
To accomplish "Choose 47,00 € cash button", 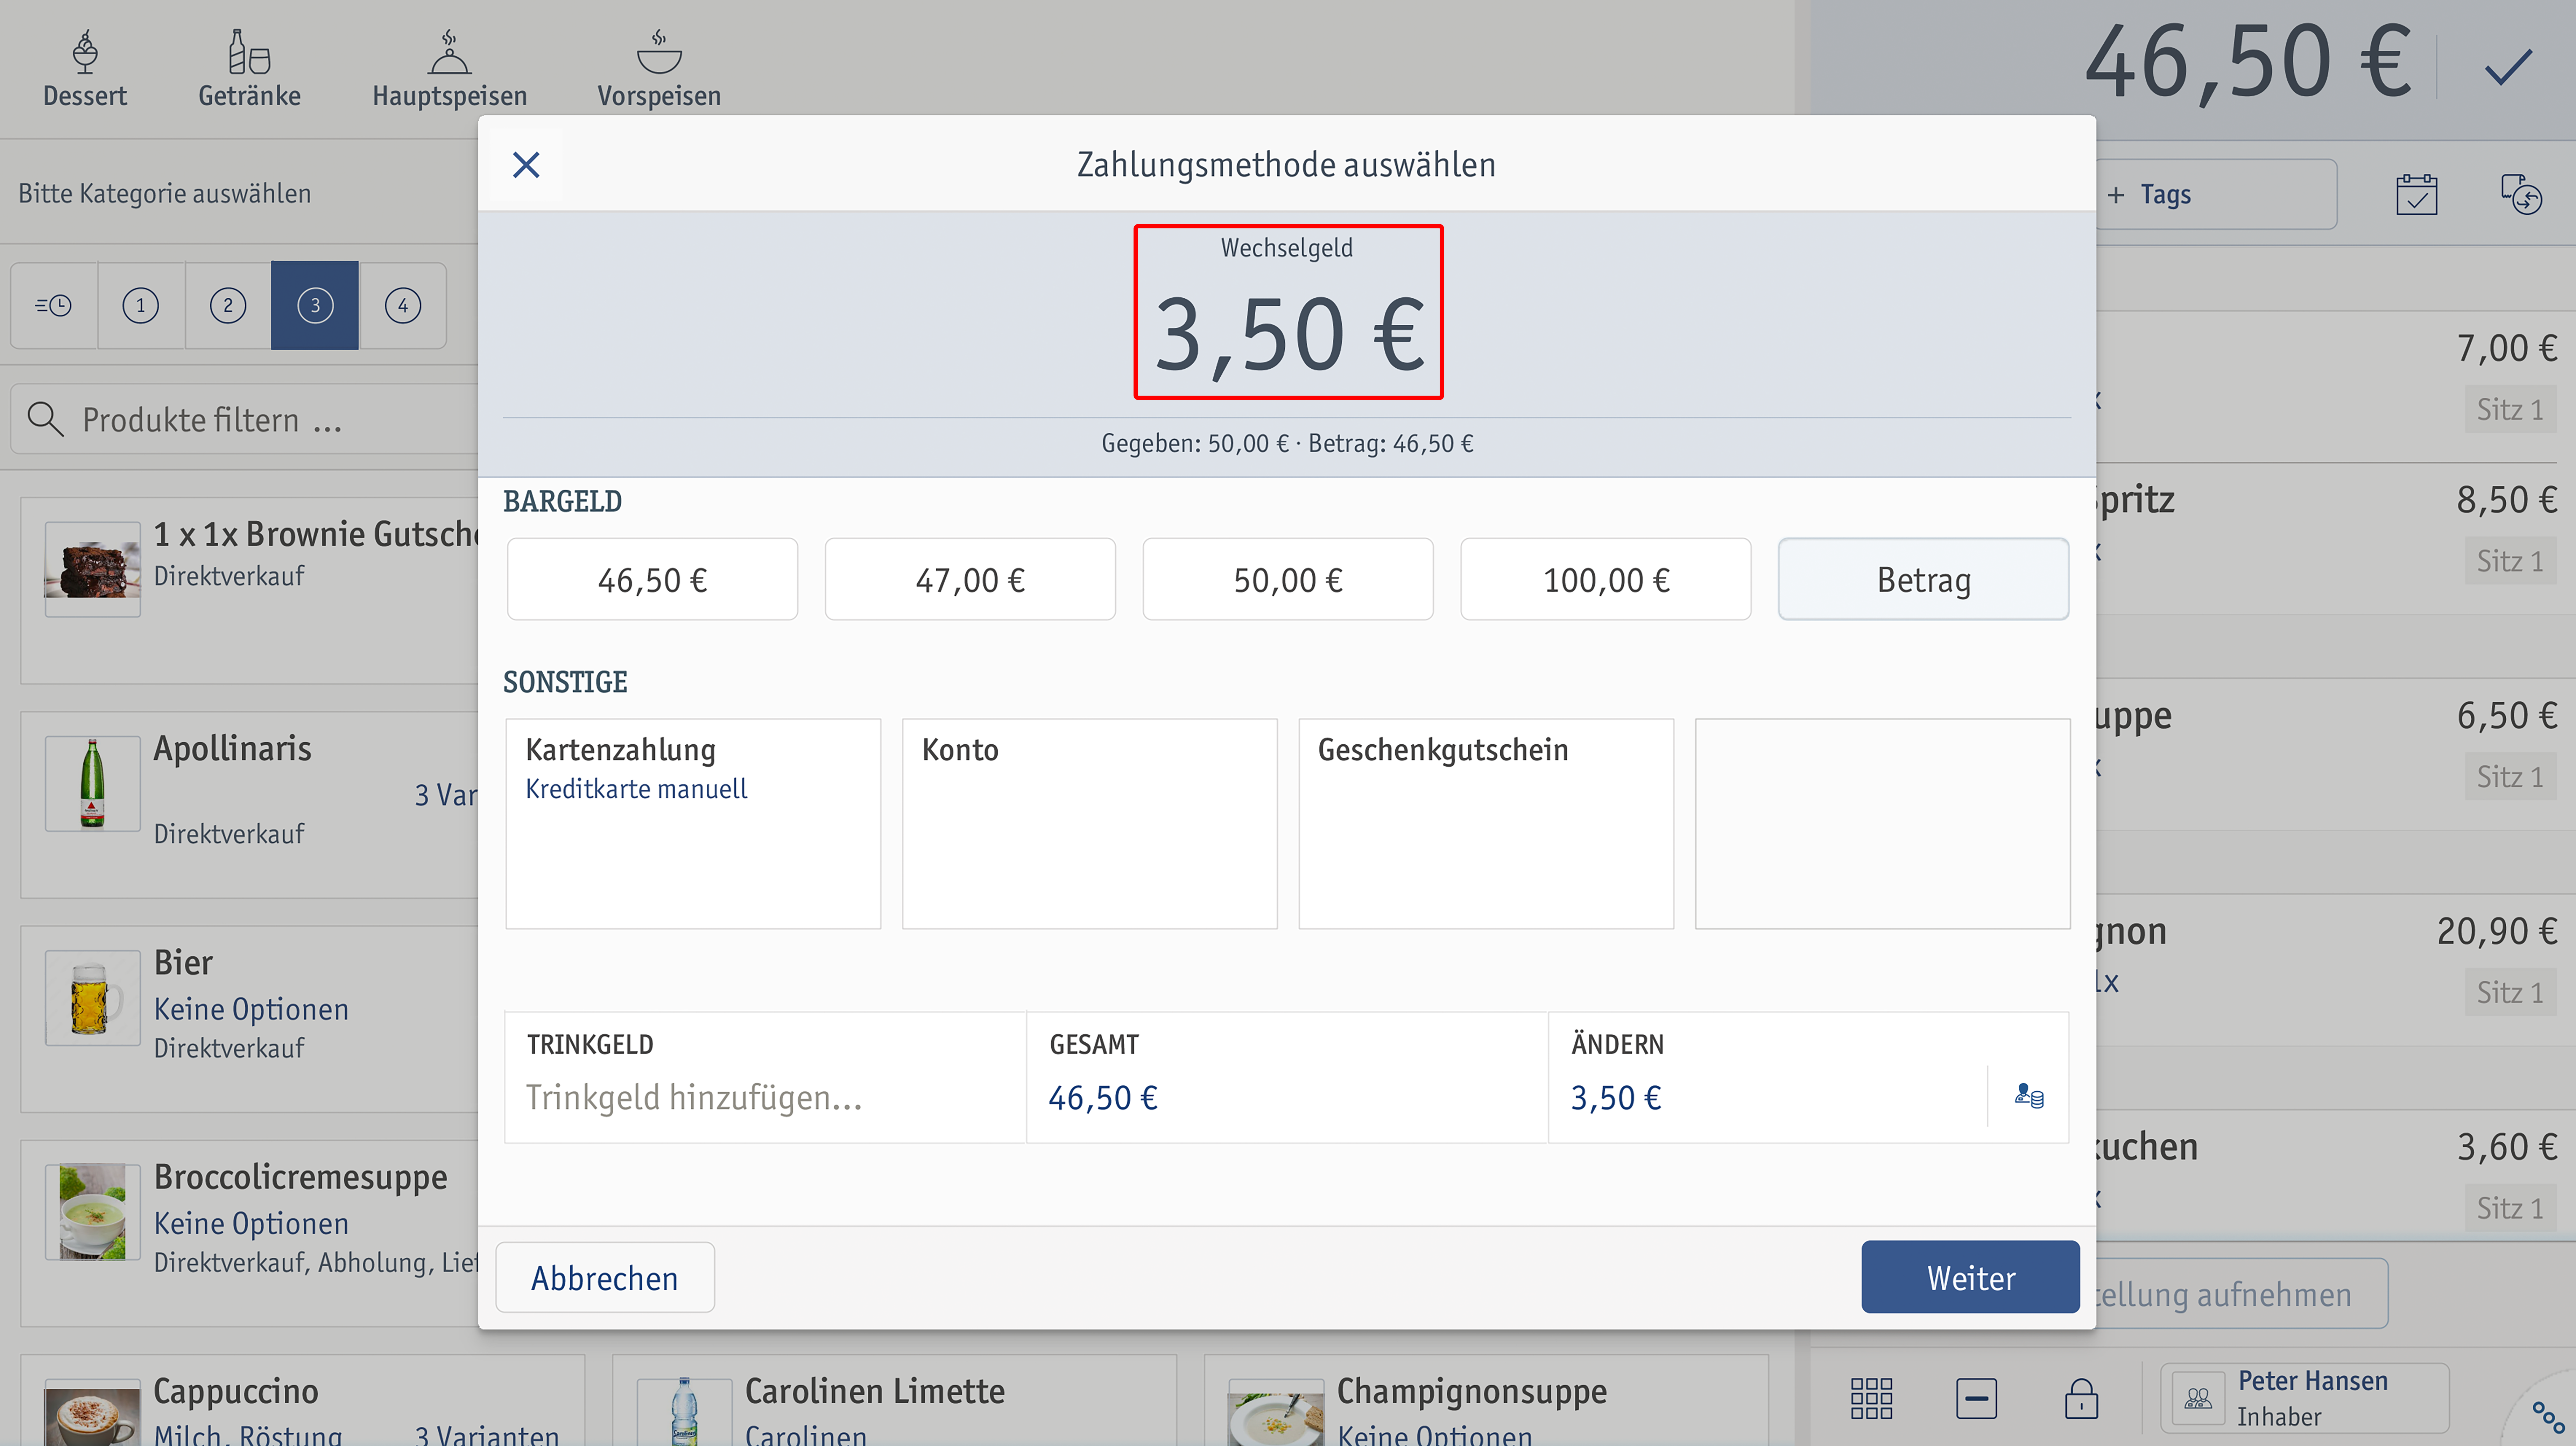I will (x=970, y=580).
